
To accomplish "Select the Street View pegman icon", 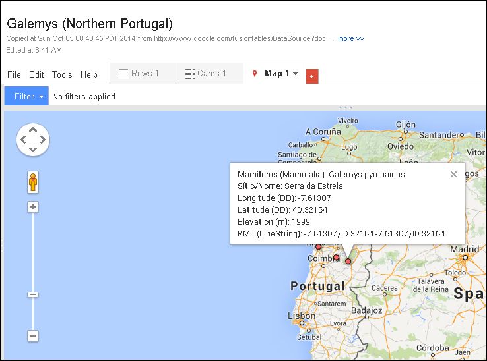I will click(33, 182).
